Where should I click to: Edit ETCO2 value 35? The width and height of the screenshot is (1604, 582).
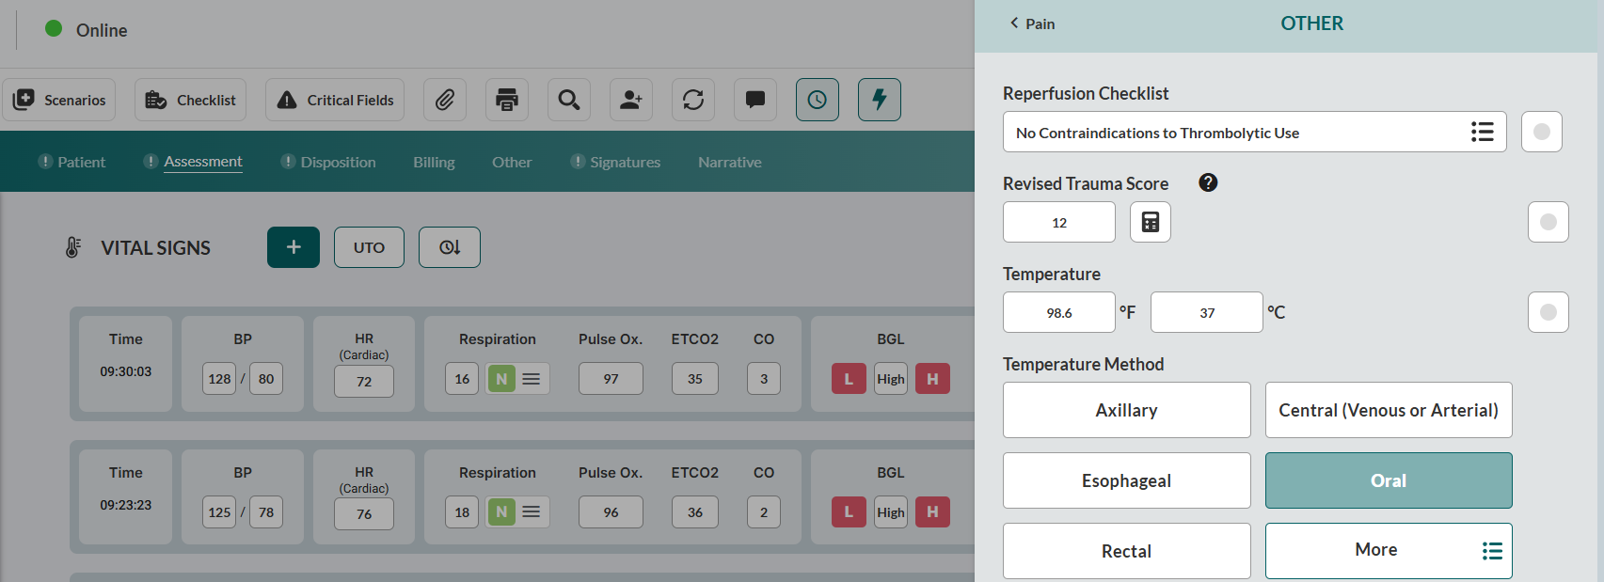pos(695,379)
